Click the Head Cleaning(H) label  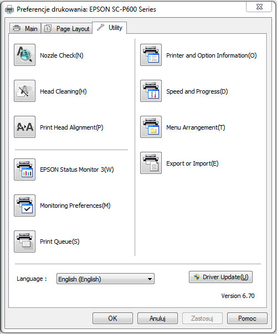coord(63,91)
